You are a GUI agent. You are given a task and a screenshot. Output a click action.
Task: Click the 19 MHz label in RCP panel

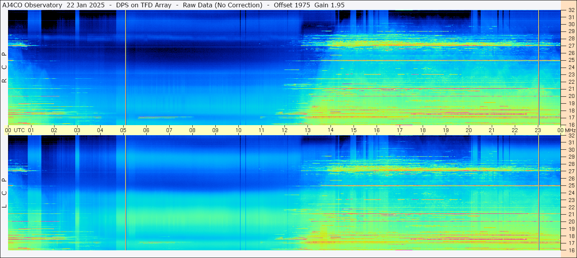point(571,103)
